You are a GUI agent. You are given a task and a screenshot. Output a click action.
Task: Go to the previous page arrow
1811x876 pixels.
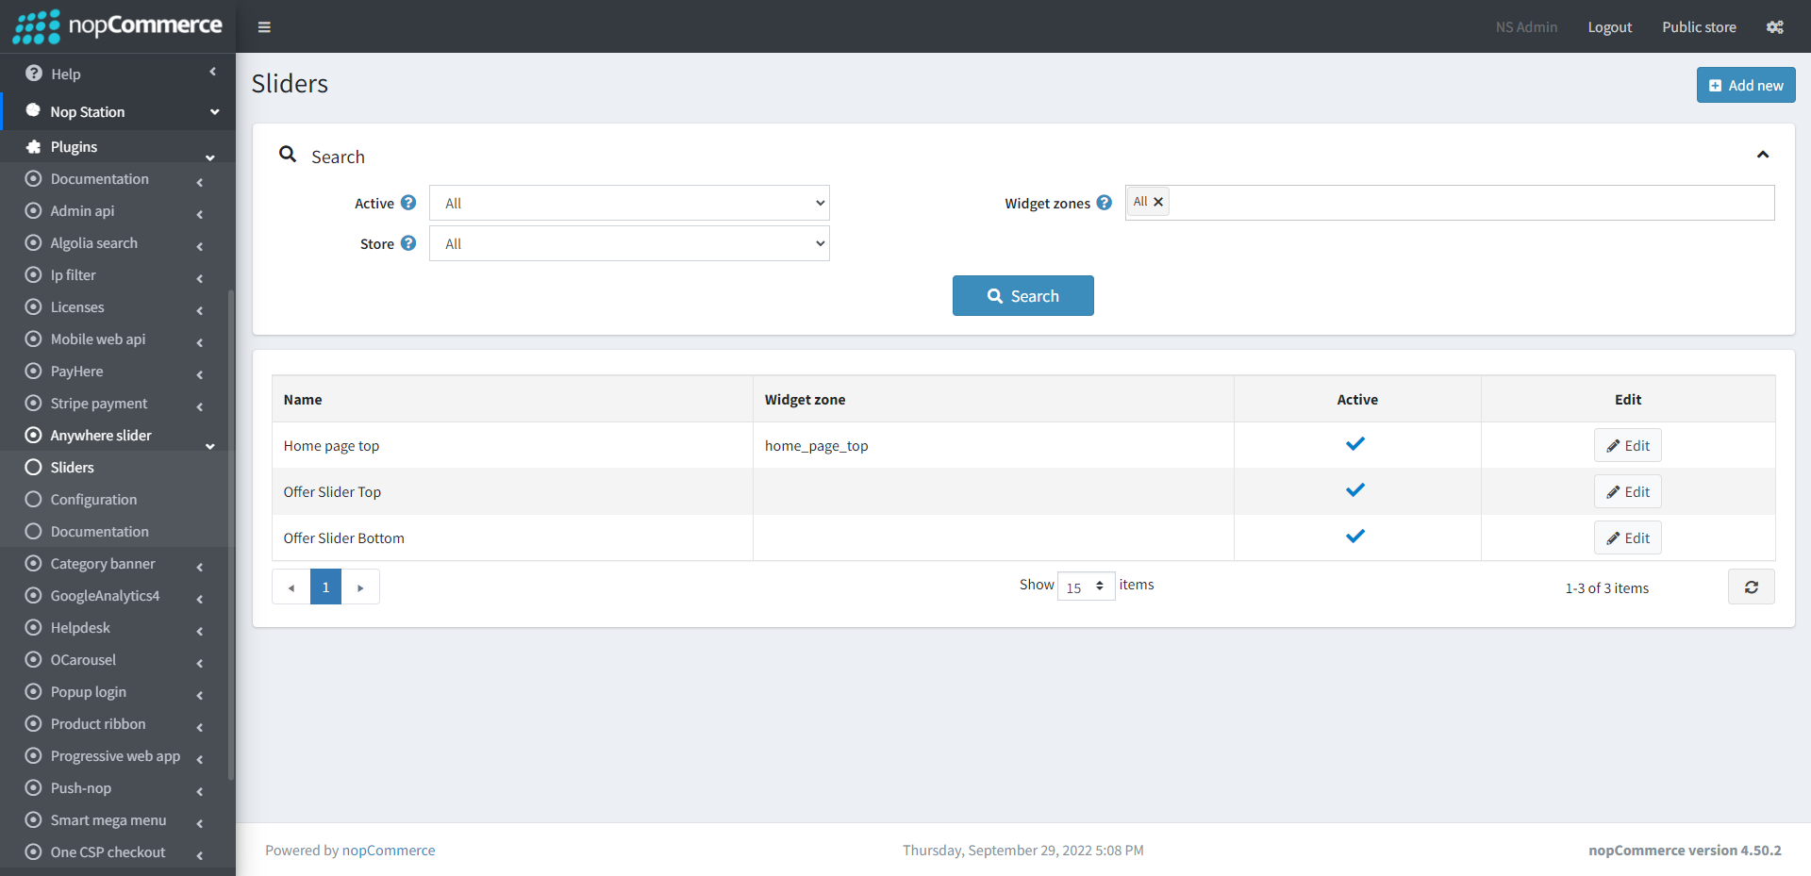click(x=291, y=587)
